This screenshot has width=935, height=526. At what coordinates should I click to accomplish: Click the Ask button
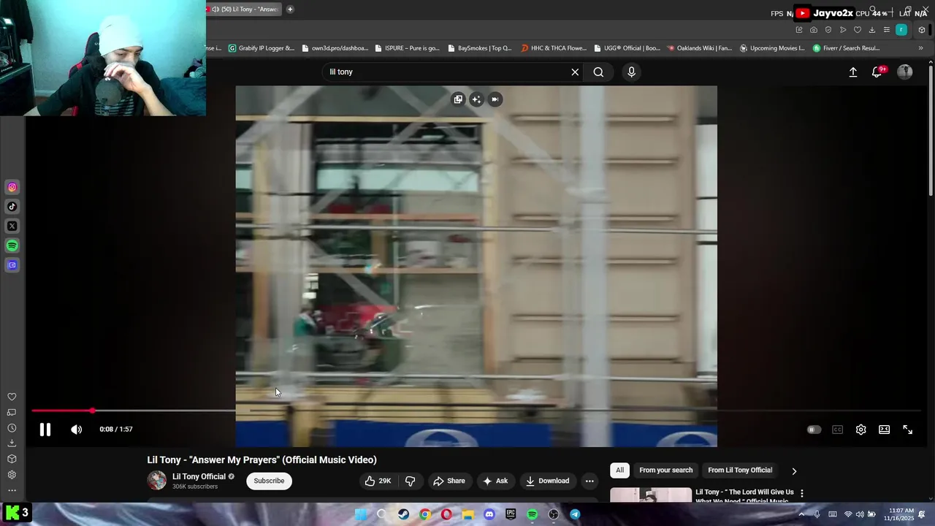[x=495, y=481]
